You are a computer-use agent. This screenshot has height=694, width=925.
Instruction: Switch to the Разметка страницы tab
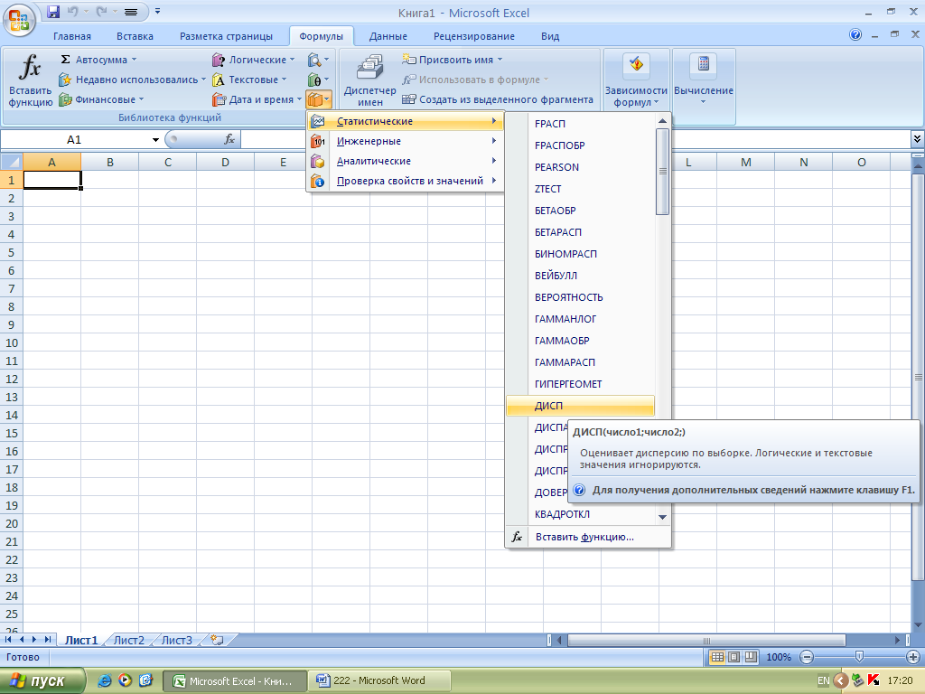point(226,36)
